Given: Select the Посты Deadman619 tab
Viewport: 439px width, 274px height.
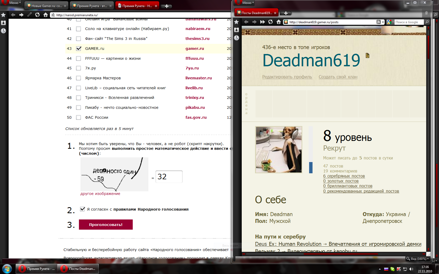Looking at the screenshot, I should click(257, 13).
